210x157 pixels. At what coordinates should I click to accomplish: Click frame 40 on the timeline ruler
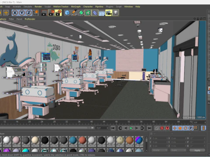point(91,122)
